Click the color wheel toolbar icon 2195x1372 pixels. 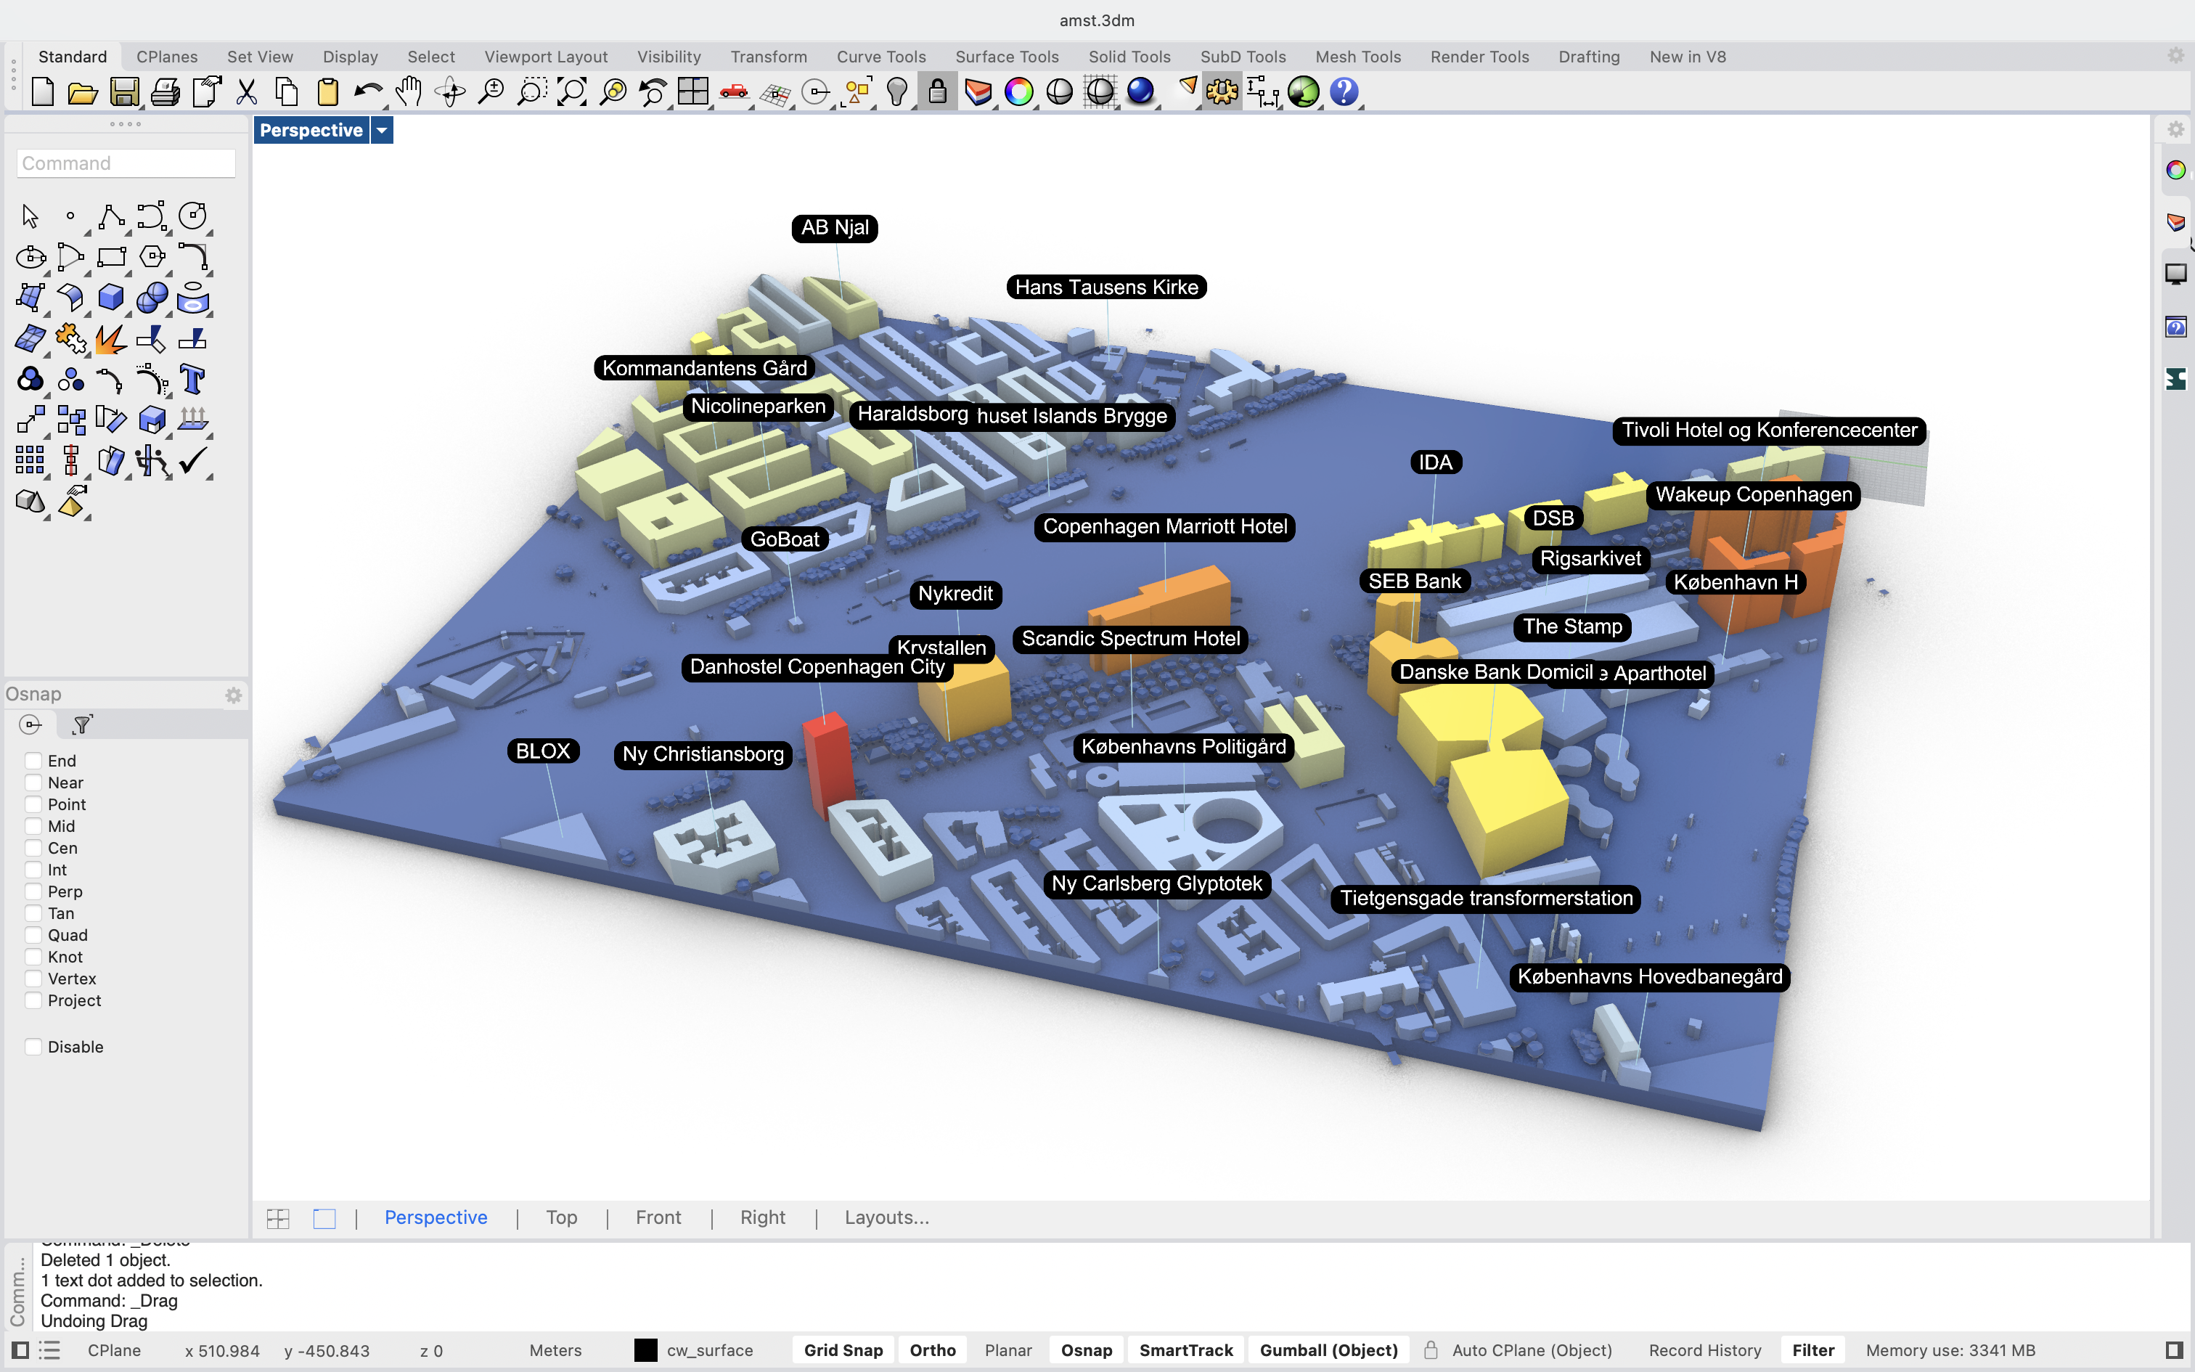point(1018,91)
